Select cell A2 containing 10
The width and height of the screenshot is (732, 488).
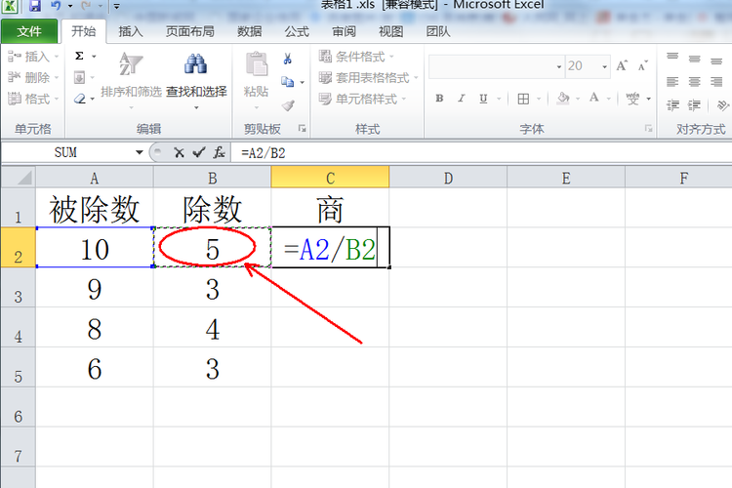[95, 248]
